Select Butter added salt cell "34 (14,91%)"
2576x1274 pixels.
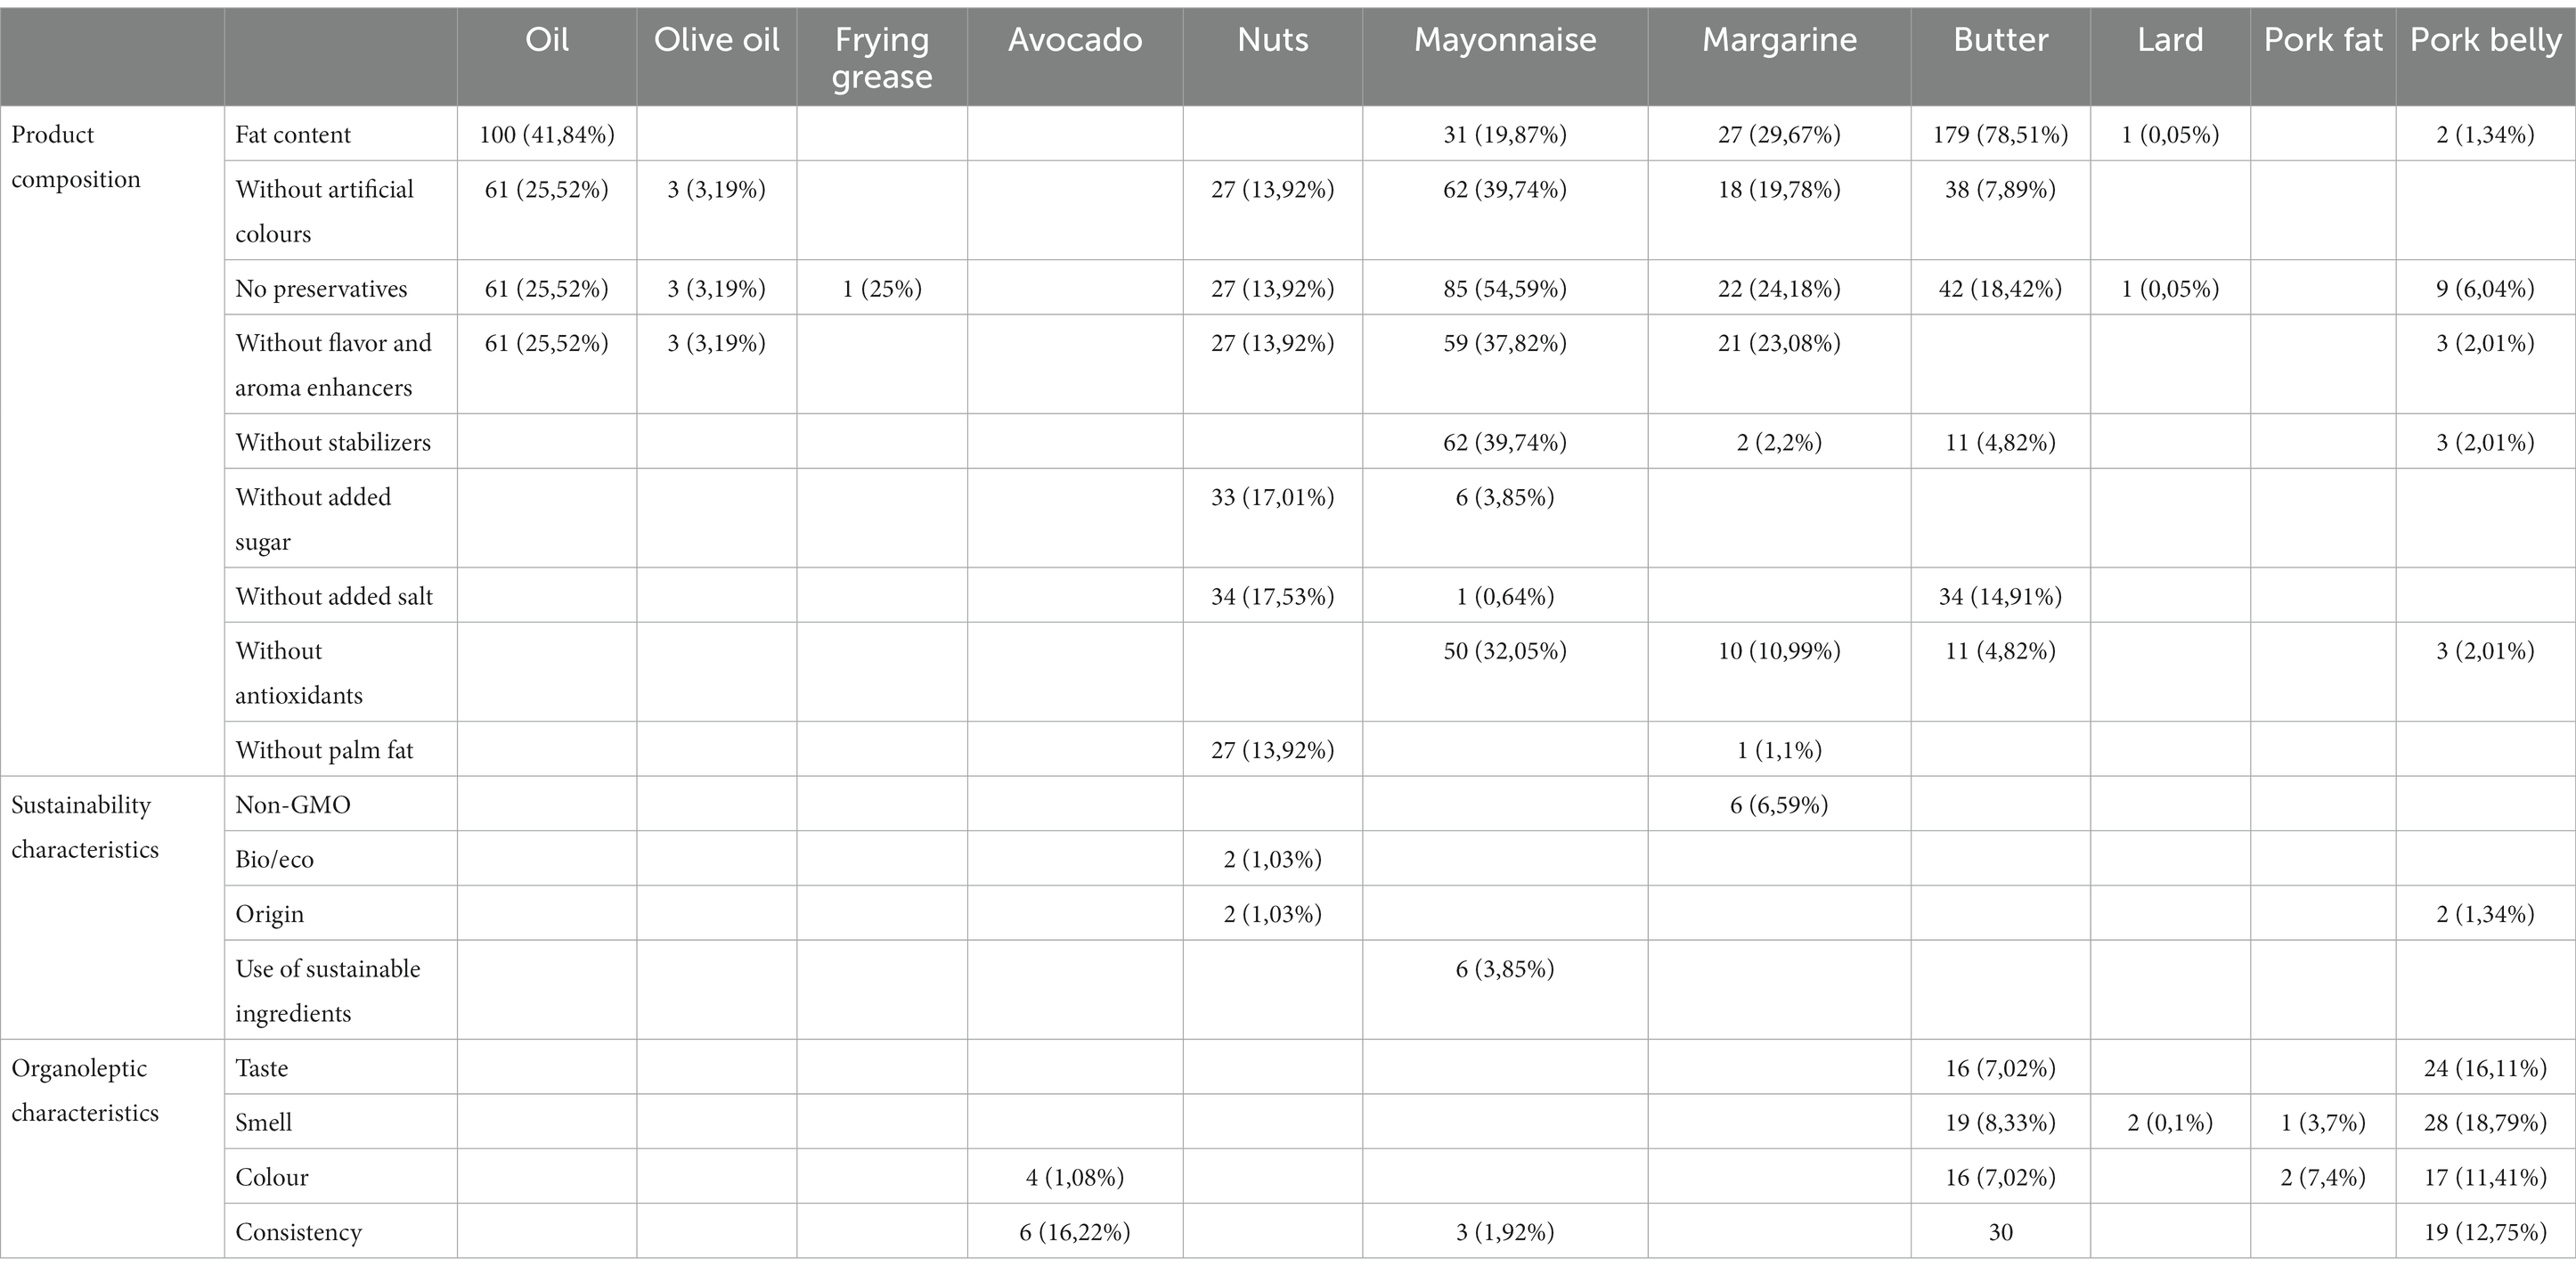[x=2000, y=597]
